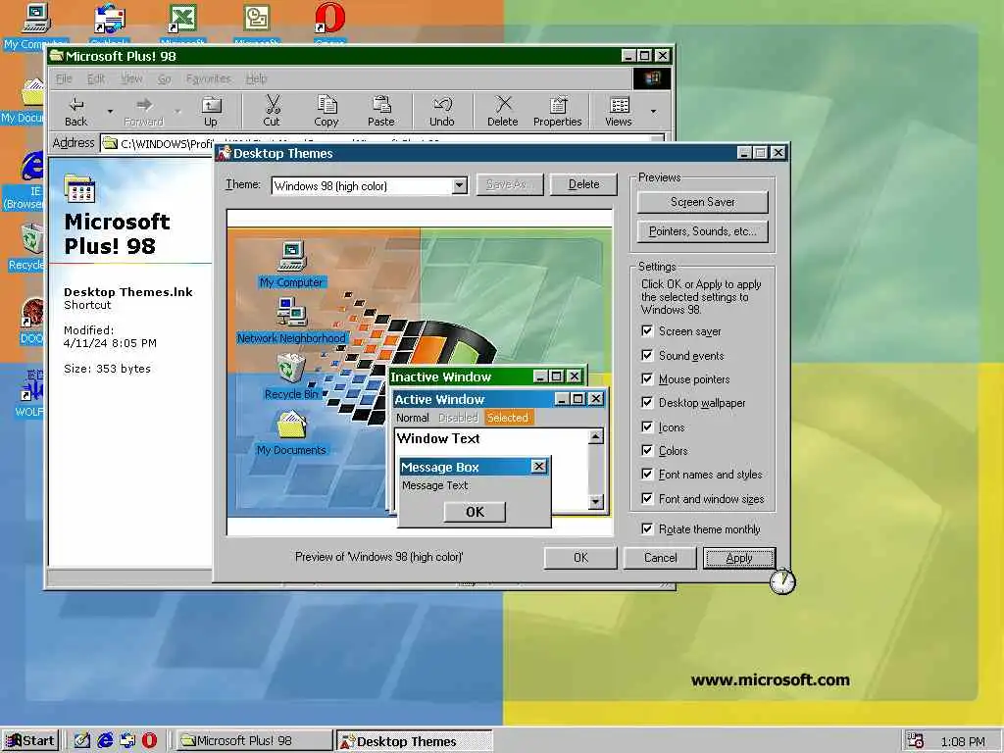The image size is (1004, 753).
Task: Launch Internet Explorer from Quick Launch
Action: point(105,740)
